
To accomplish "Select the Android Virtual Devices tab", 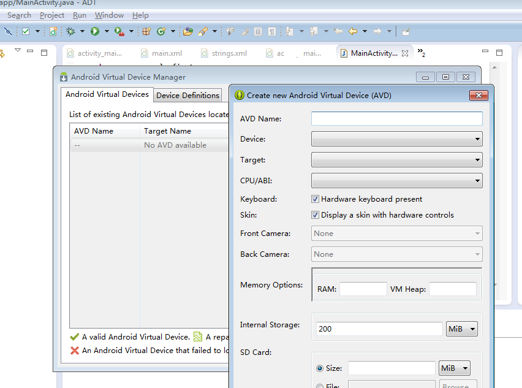I will (107, 94).
